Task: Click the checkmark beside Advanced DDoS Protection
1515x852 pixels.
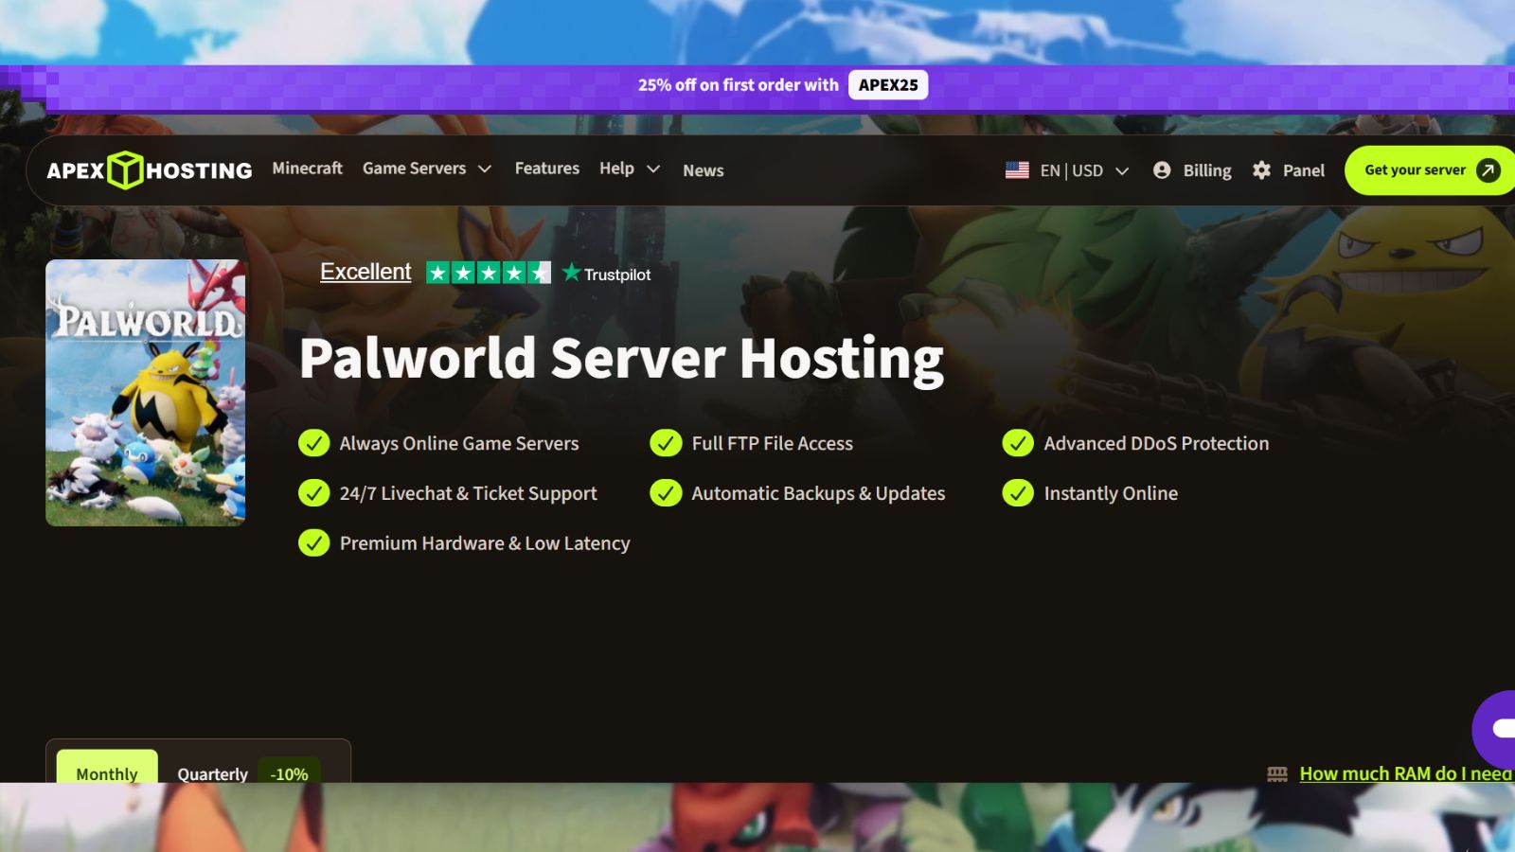Action: (1019, 442)
